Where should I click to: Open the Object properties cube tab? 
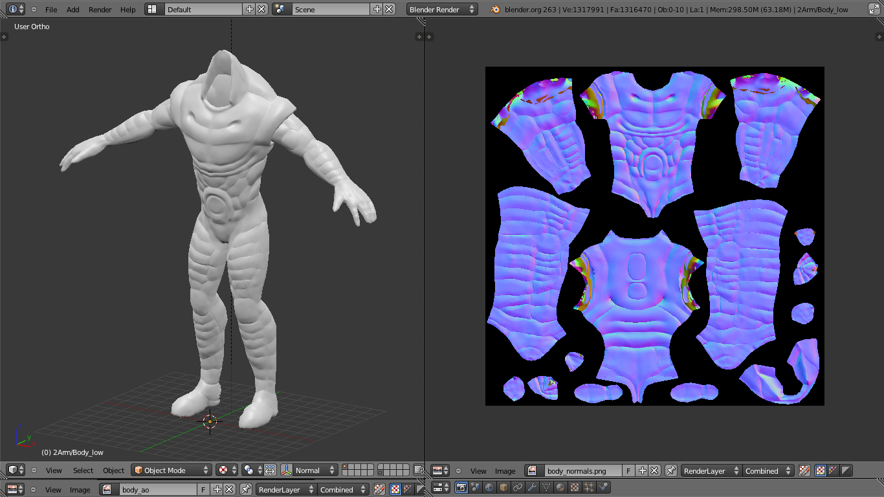point(504,487)
